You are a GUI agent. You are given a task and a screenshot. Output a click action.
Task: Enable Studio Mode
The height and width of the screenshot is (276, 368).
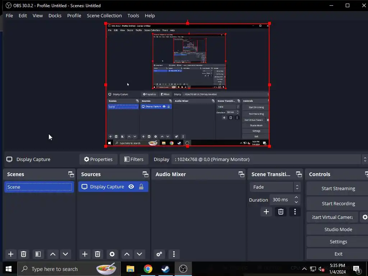338,229
